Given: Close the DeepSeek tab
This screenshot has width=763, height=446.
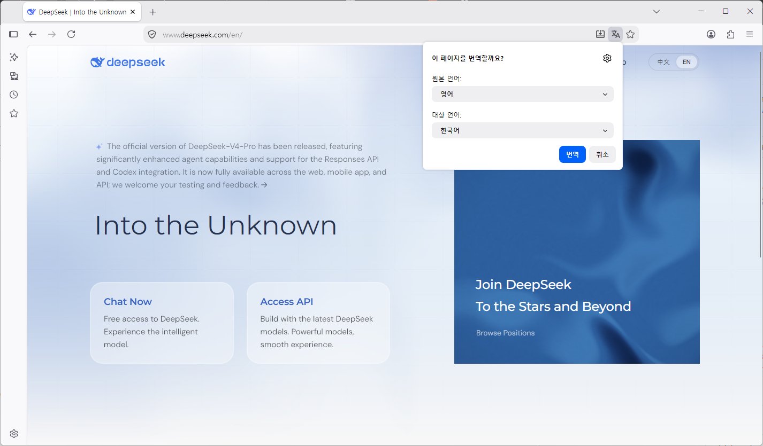Looking at the screenshot, I should coord(133,12).
